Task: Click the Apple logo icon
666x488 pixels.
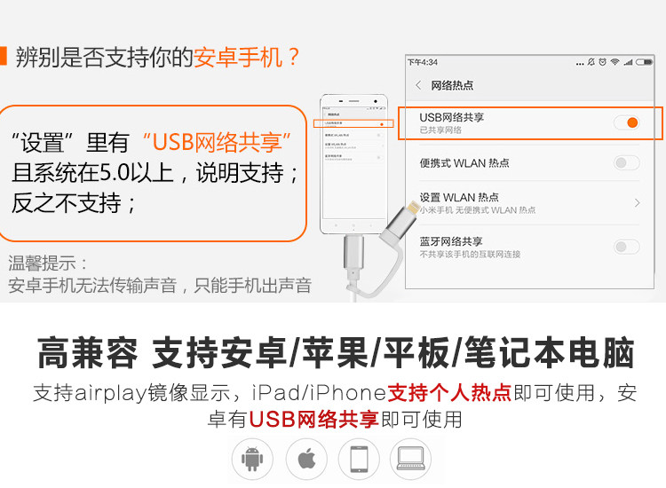Action: coord(306,459)
